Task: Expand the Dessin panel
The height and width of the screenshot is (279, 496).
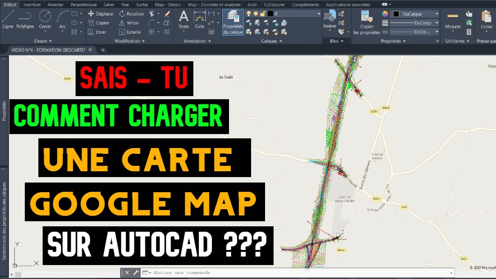Action: tap(43, 41)
